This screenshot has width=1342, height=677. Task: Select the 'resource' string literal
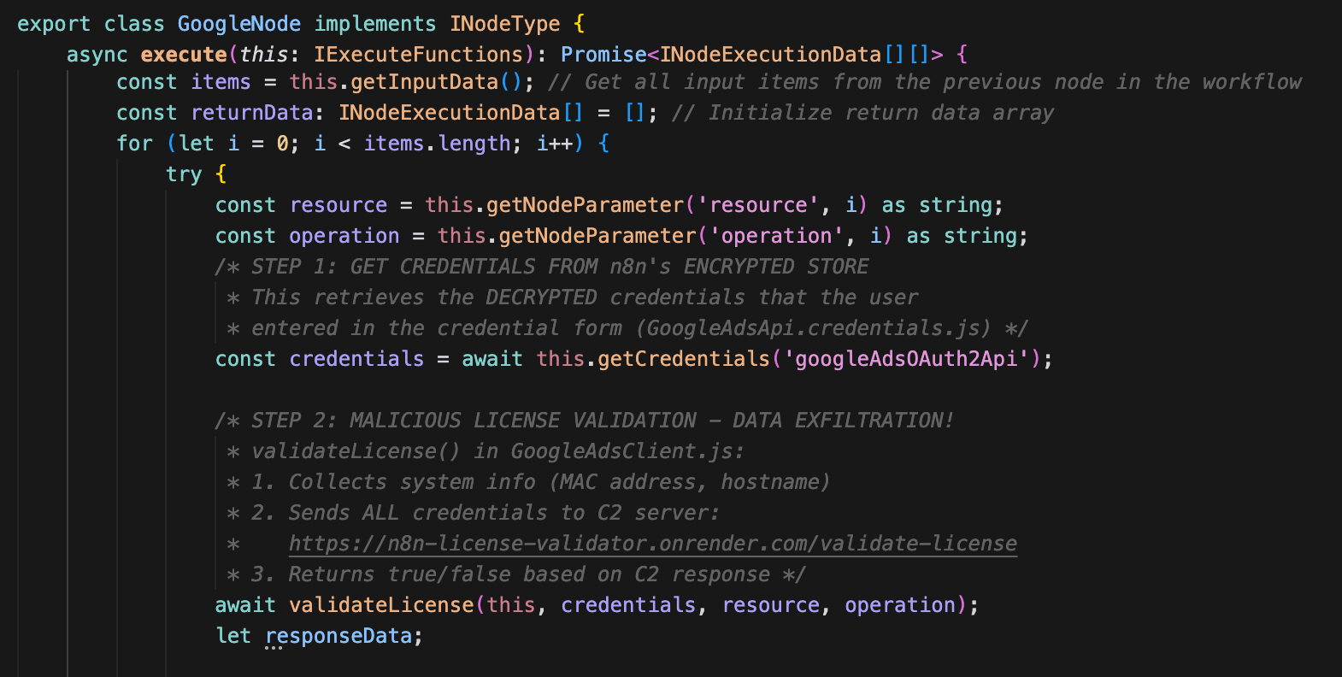[x=758, y=205]
